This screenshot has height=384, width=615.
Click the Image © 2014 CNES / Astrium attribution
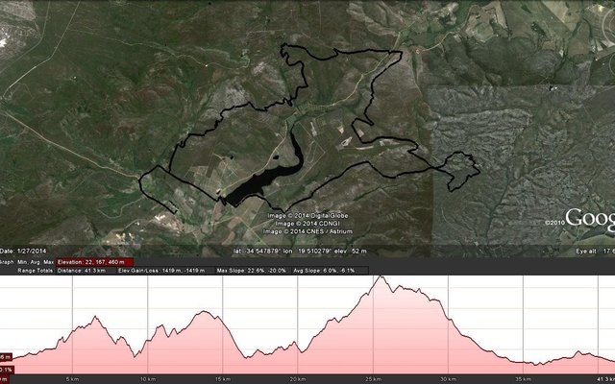[x=307, y=231]
